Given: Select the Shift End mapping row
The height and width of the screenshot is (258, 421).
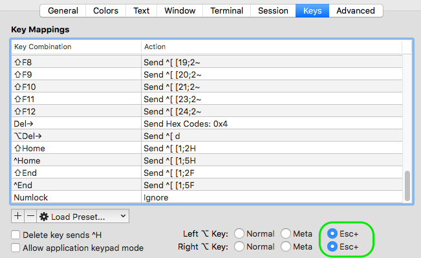Looking at the screenshot, I should (x=207, y=173).
